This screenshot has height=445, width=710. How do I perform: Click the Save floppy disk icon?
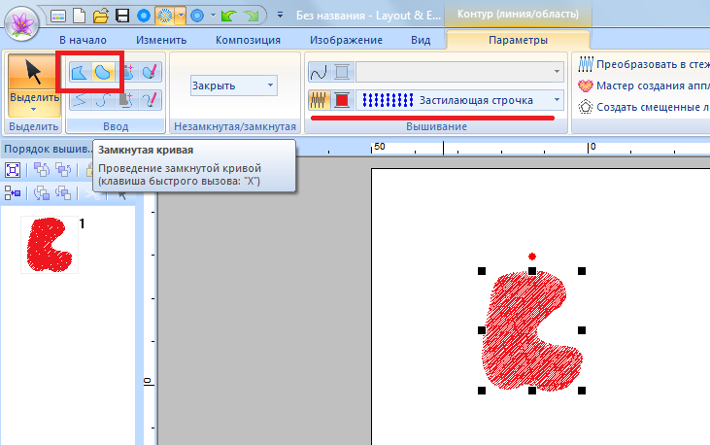coord(122,16)
